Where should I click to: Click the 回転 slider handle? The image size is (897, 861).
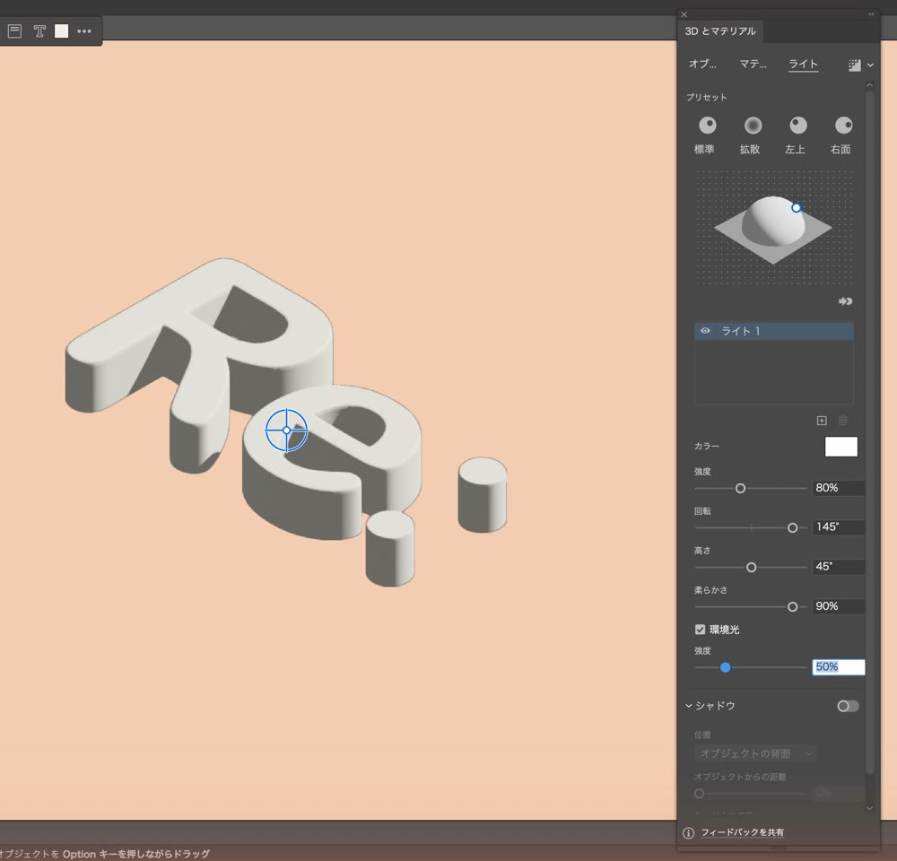[792, 528]
